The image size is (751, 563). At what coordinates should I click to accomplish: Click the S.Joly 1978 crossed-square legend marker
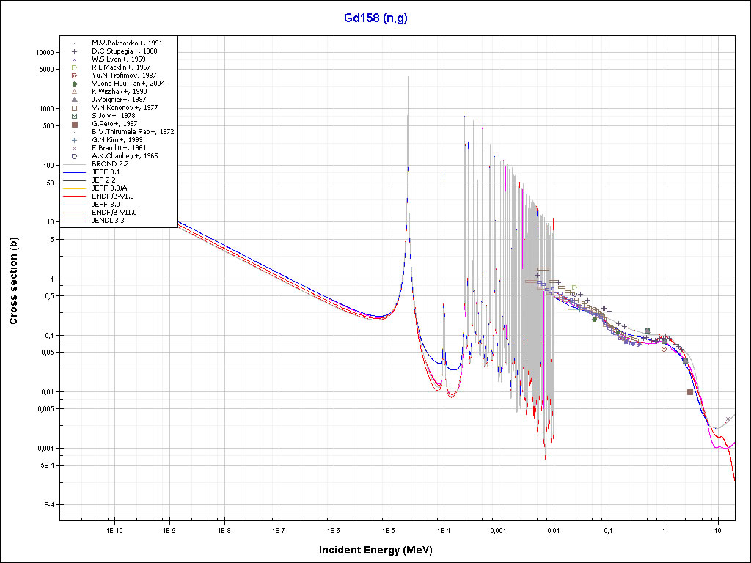click(x=75, y=116)
